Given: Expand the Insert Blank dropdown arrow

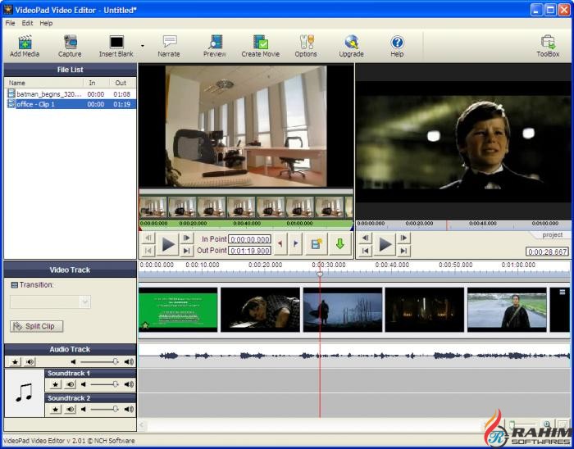Looking at the screenshot, I should tap(143, 46).
